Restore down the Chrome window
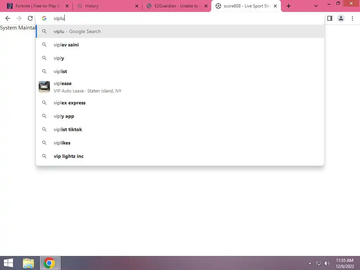This screenshot has height=270, width=360. click(x=338, y=4)
